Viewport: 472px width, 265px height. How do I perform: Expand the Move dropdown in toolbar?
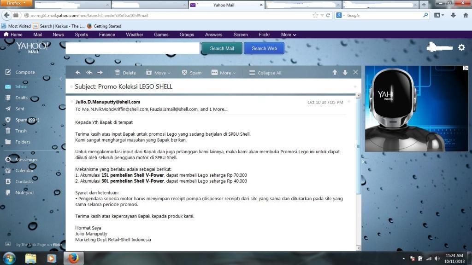[158, 73]
